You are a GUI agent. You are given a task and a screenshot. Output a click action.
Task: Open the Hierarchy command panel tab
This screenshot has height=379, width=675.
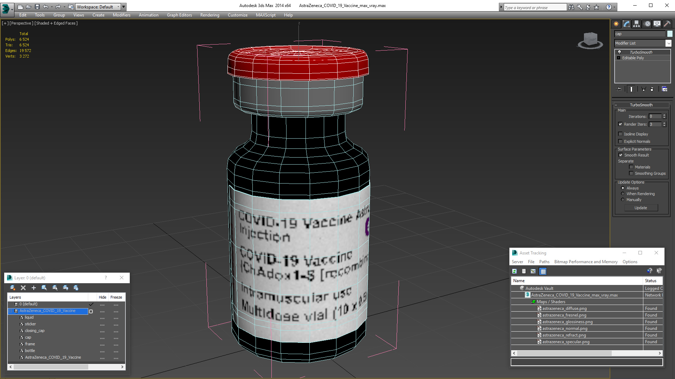pos(637,24)
